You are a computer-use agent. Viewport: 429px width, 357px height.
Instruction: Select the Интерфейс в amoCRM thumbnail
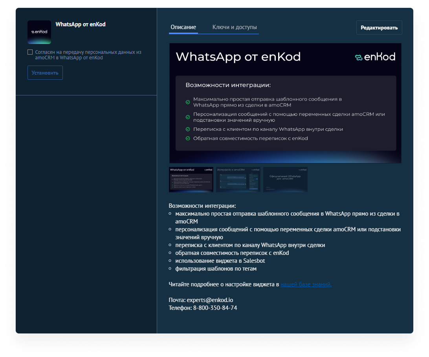coord(238,179)
